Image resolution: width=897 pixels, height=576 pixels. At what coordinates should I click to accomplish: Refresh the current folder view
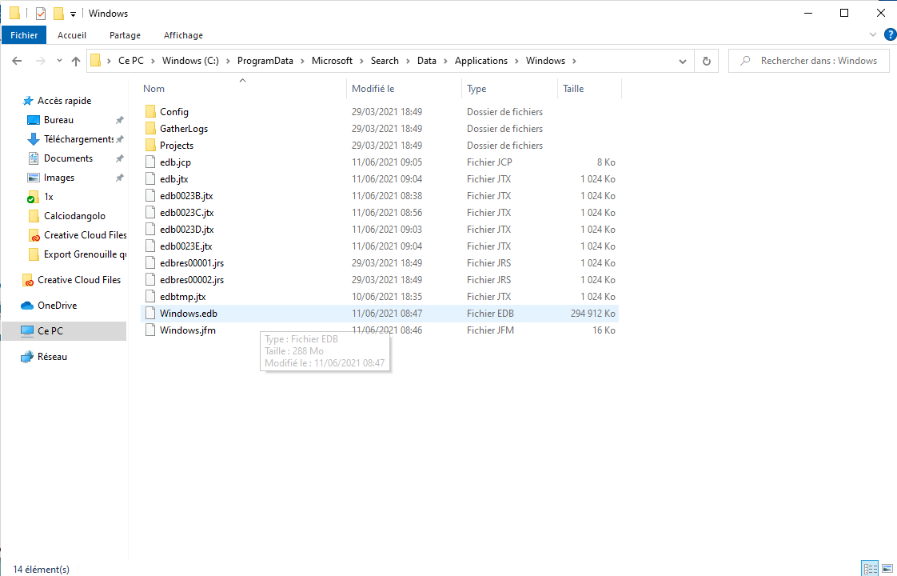(x=706, y=61)
